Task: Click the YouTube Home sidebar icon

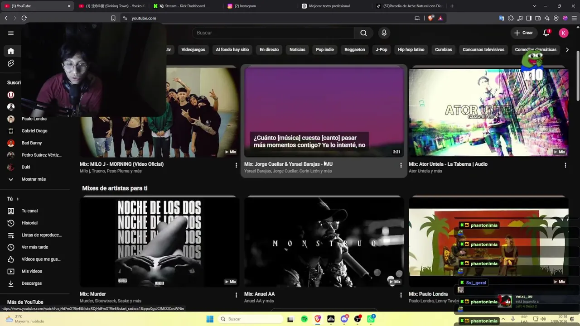Action: coord(11,51)
